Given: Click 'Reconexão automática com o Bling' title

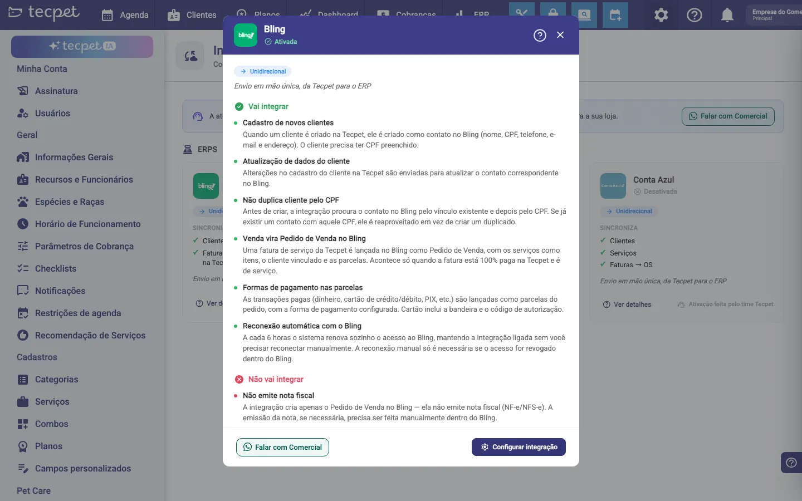Looking at the screenshot, I should point(302,326).
